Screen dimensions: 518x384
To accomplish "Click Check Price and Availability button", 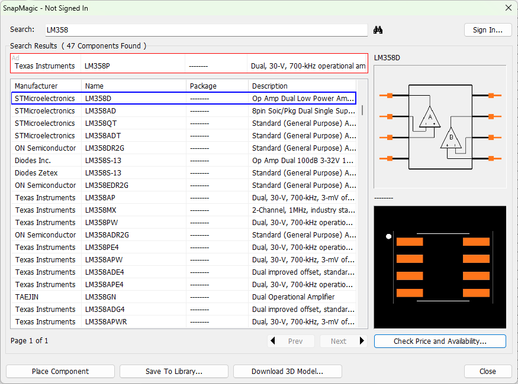I will (440, 341).
